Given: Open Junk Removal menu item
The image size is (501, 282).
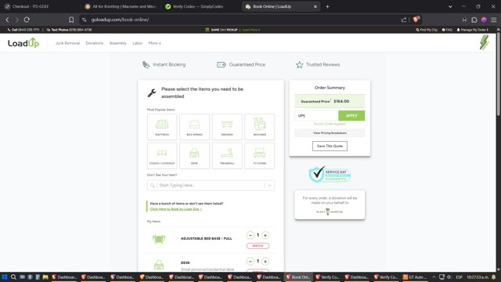Looking at the screenshot, I should [x=67, y=43].
